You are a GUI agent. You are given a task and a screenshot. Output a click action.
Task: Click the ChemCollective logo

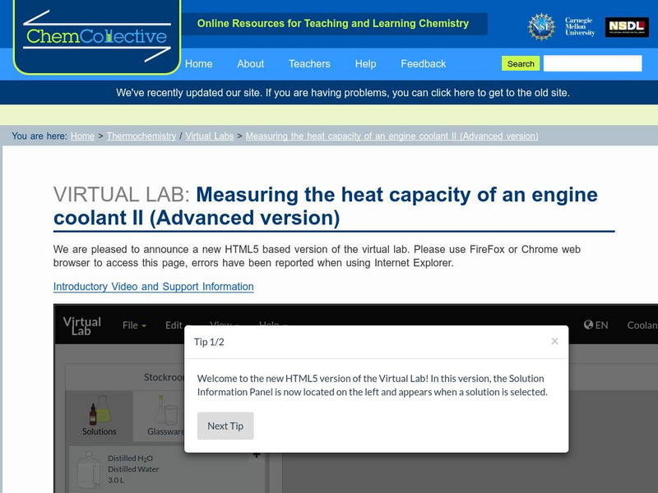point(96,35)
